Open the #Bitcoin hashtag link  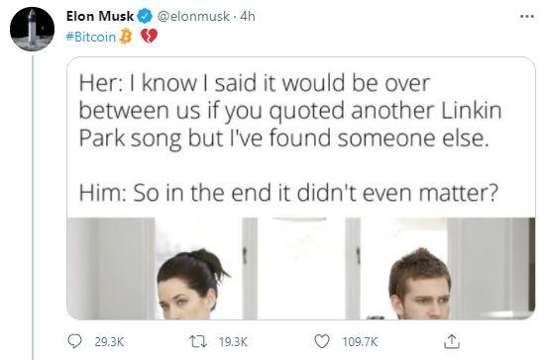coord(91,37)
